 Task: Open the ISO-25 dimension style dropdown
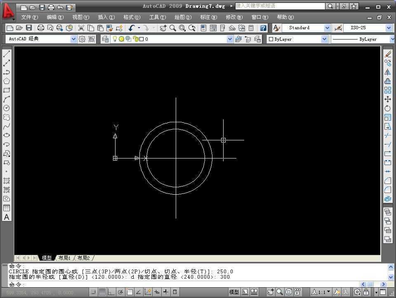click(x=389, y=28)
